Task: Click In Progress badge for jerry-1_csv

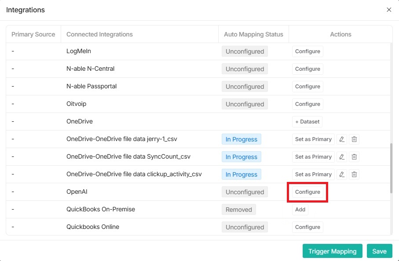Action: pos(242,139)
